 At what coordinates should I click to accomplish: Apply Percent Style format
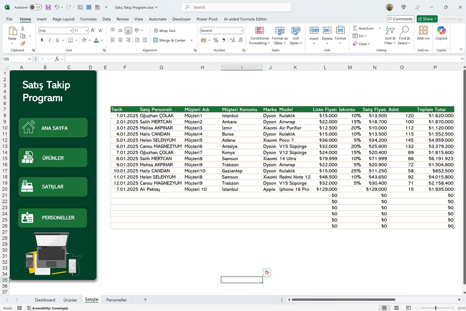pyautogui.click(x=216, y=40)
